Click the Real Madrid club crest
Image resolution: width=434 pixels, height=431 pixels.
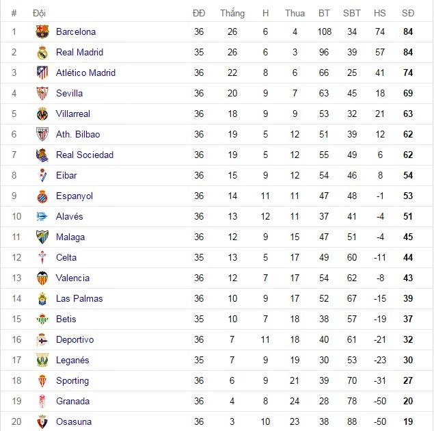pyautogui.click(x=42, y=52)
